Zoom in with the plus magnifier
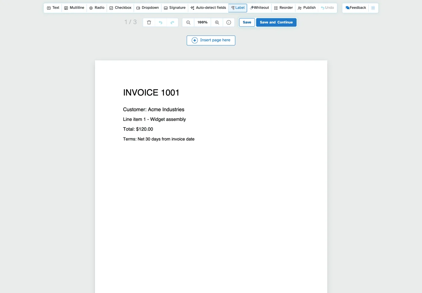The height and width of the screenshot is (293, 422). click(x=217, y=22)
